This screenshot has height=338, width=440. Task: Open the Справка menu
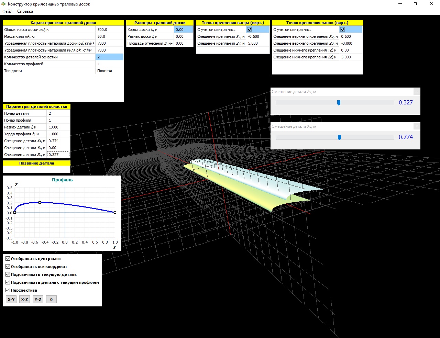[25, 11]
